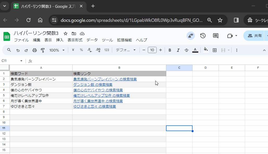Close the ハイパーリンク関数3 browser tab
Image resolution: width=268 pixels, height=154 pixels.
81,6
